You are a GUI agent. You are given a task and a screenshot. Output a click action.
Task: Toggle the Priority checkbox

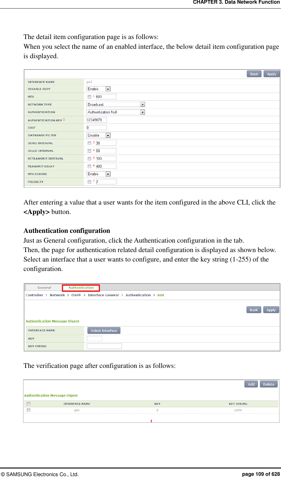pos(89,182)
